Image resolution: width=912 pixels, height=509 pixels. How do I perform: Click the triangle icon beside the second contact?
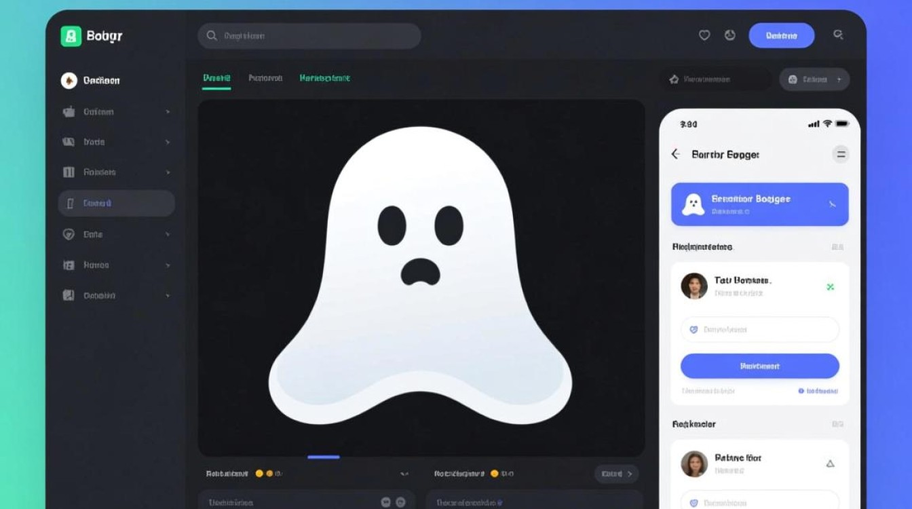click(x=829, y=464)
